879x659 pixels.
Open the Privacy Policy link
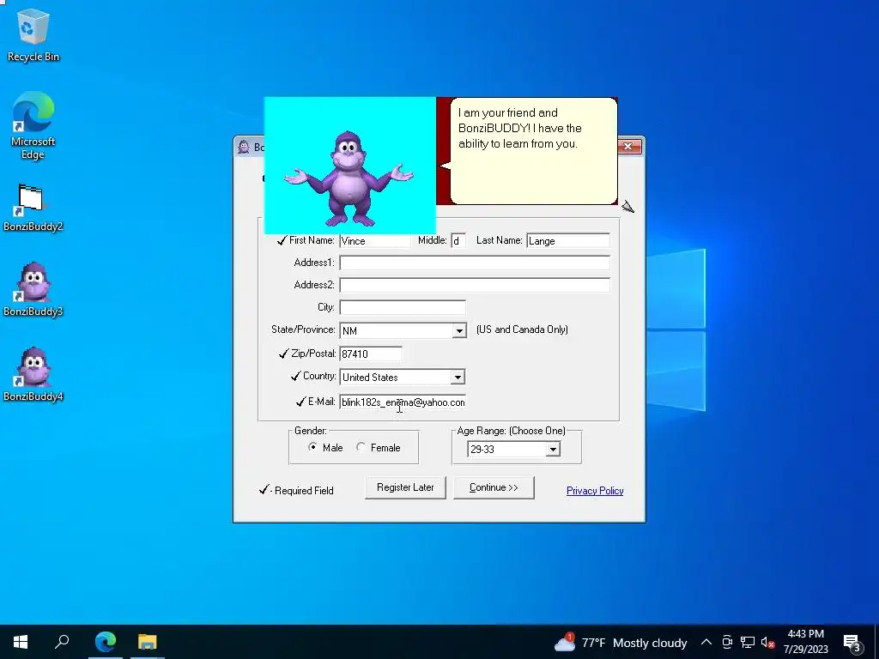click(x=595, y=491)
